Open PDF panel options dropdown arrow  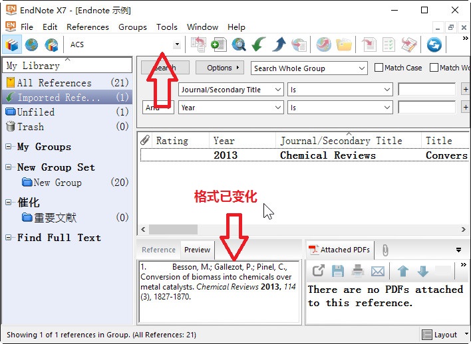click(458, 250)
